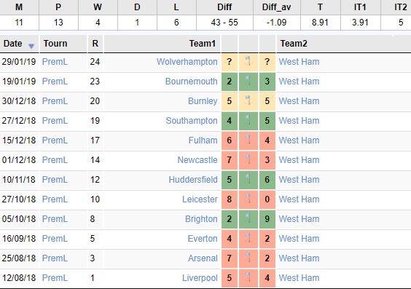
Task: Click the Team1 column header
Action: click(x=202, y=44)
